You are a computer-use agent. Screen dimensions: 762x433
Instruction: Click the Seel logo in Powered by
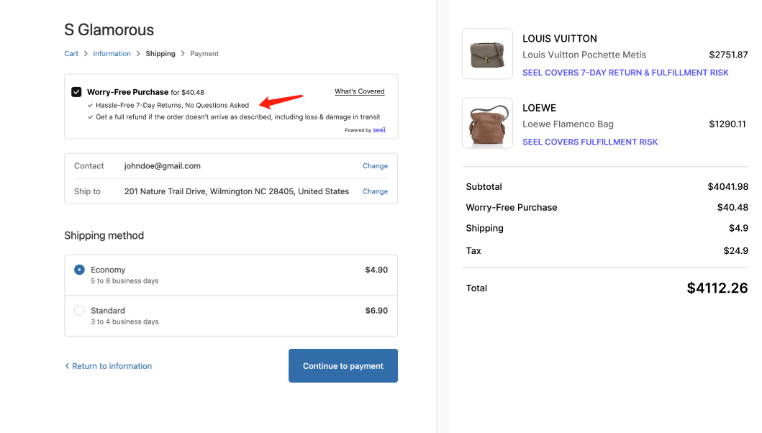pos(379,130)
